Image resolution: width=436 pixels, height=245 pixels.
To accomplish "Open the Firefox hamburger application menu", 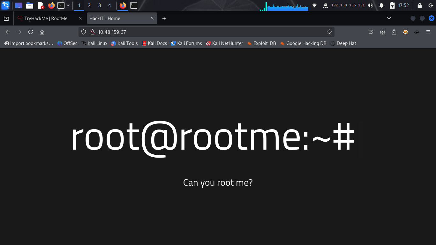I will 428,32.
